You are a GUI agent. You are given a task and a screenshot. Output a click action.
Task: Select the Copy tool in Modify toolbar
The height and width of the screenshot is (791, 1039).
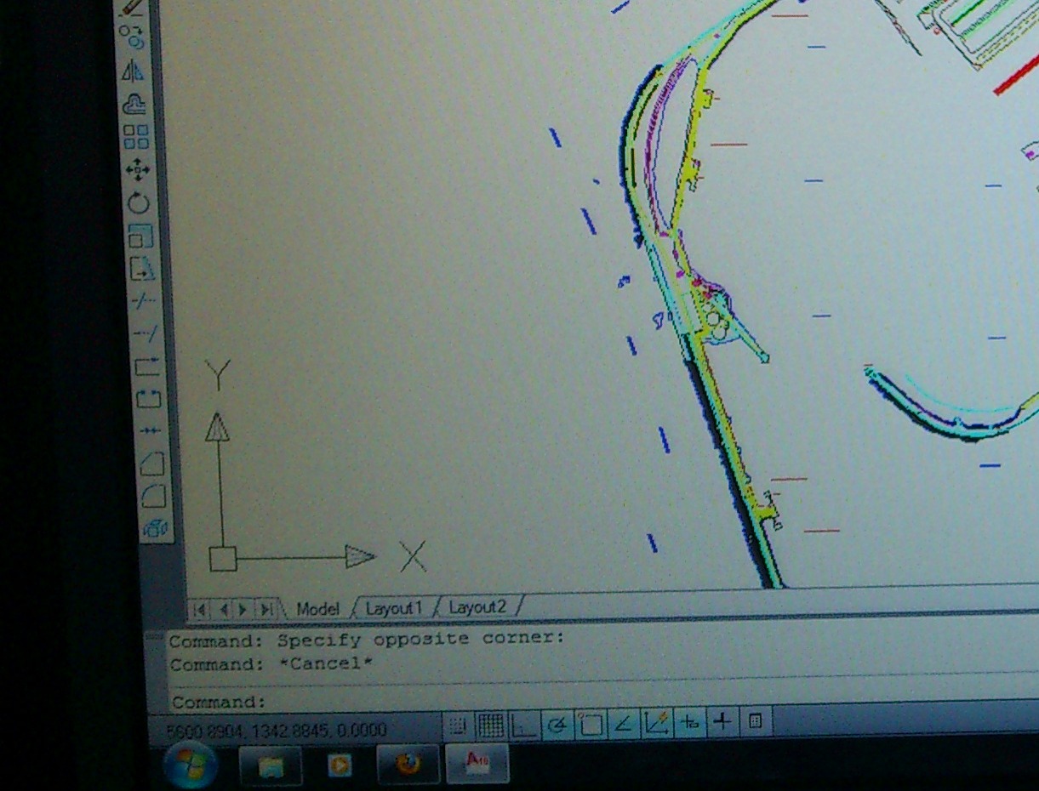(x=132, y=36)
